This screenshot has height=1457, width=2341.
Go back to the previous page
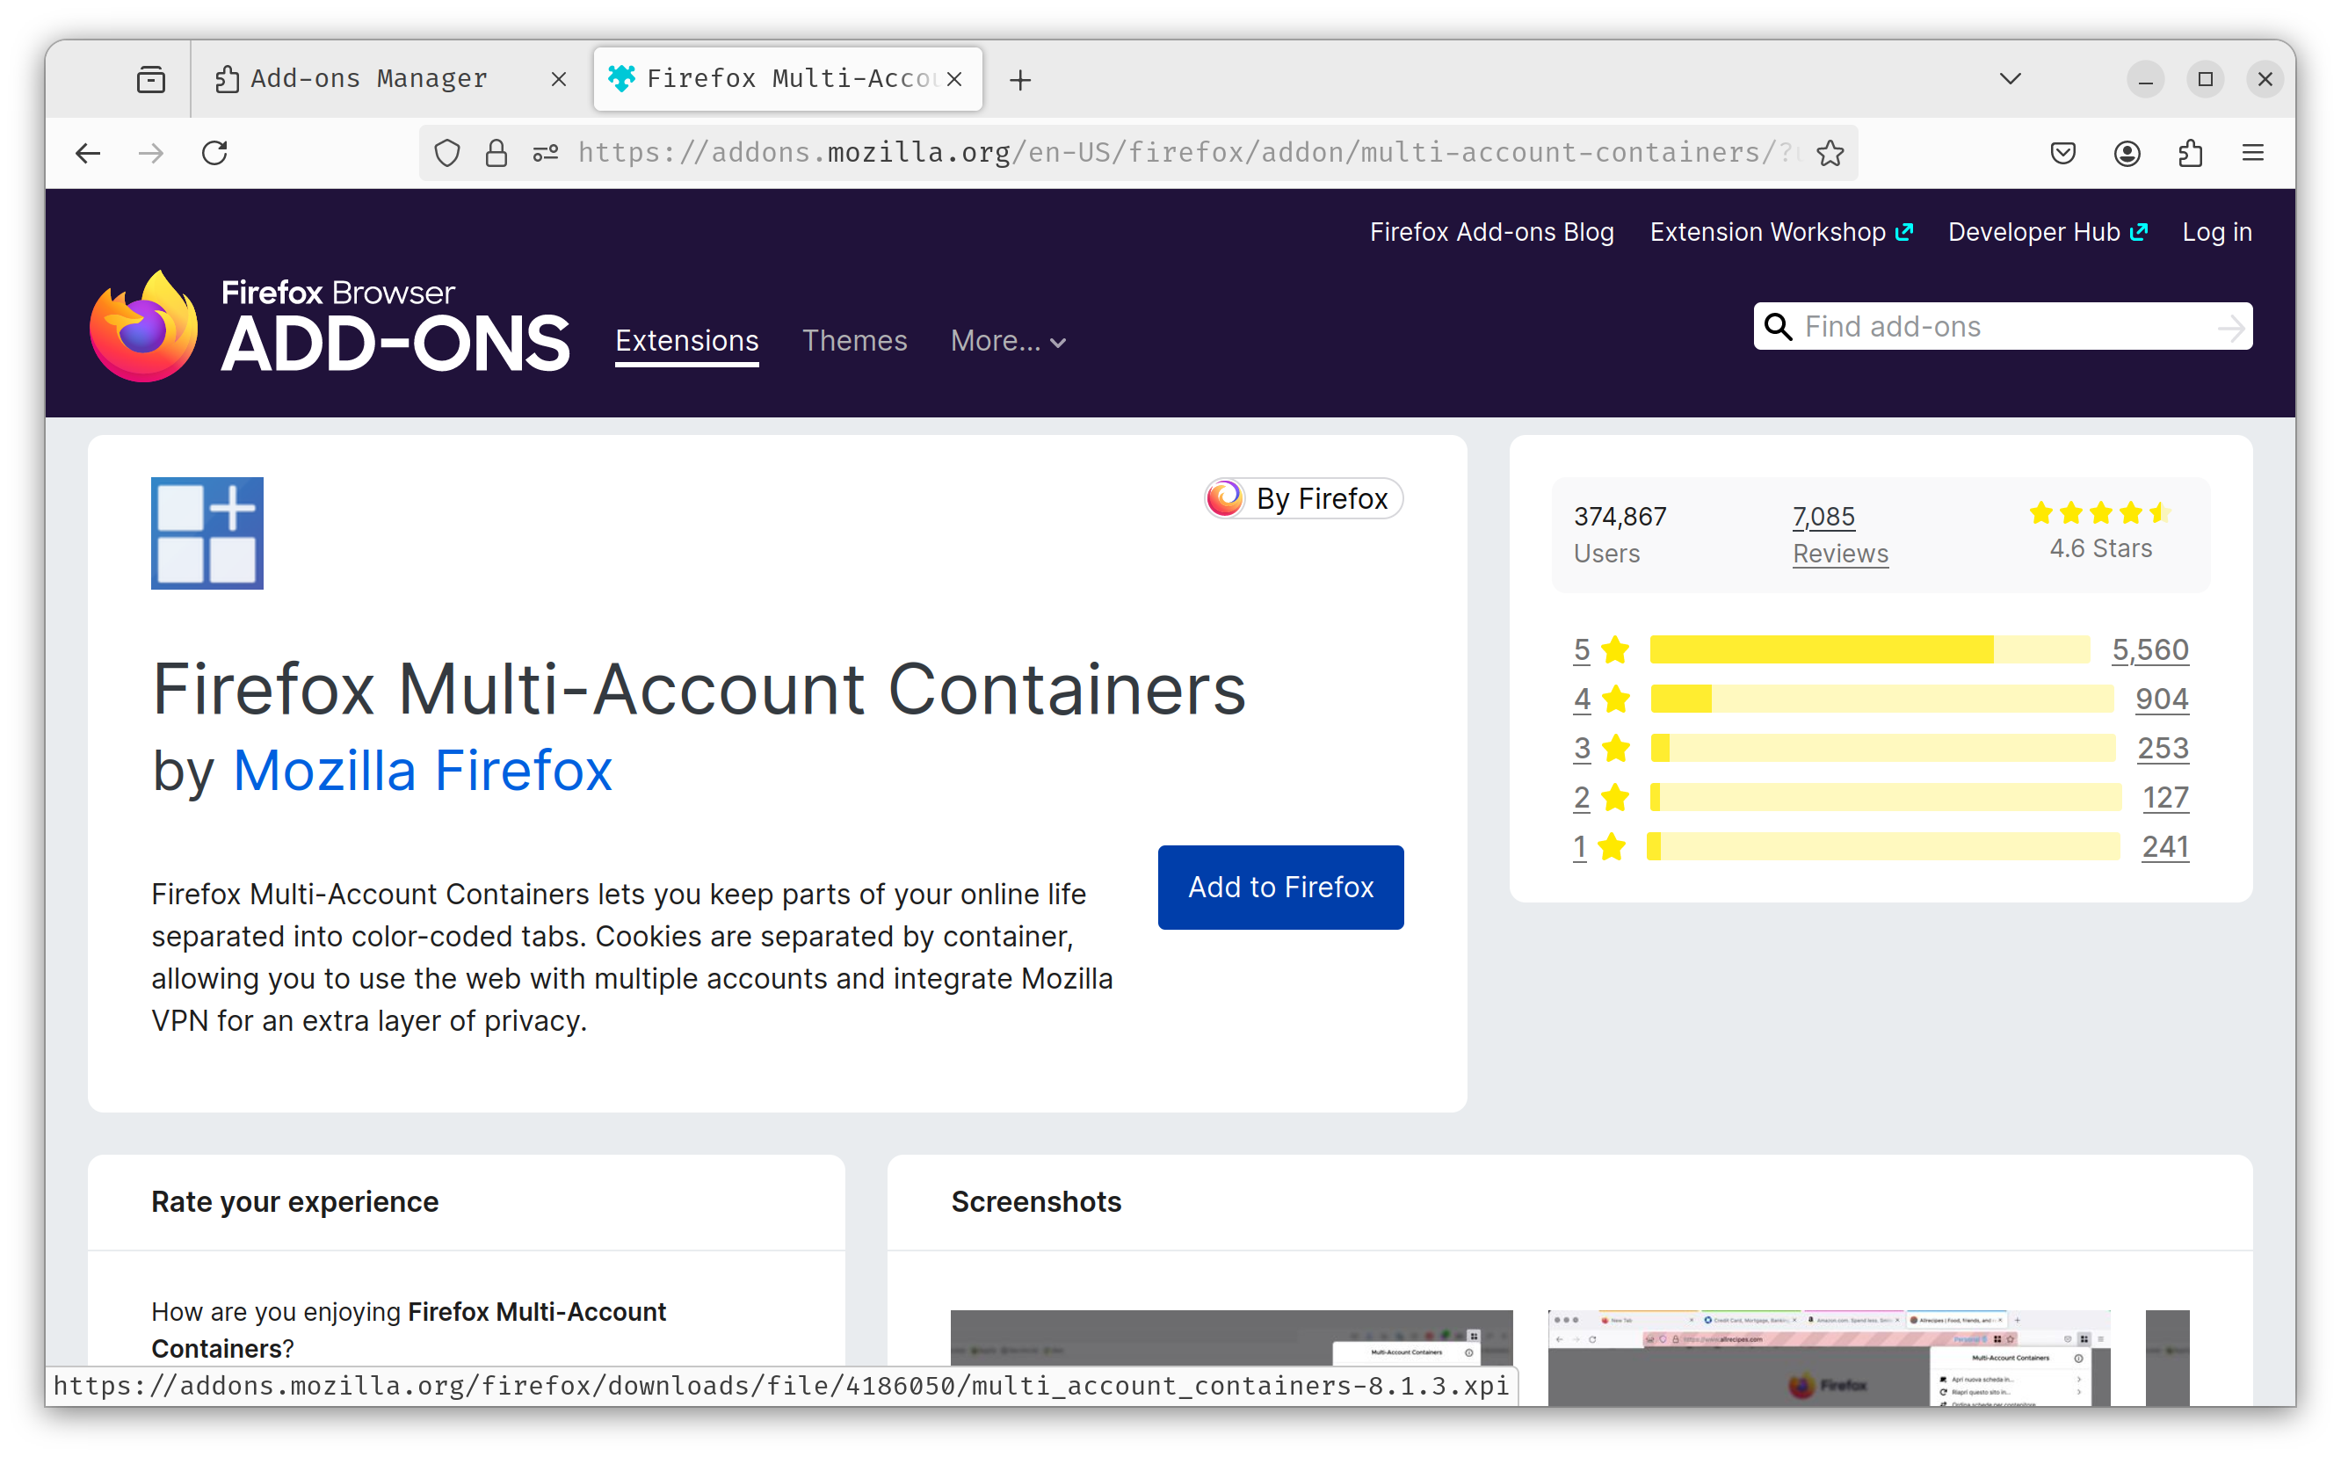point(88,153)
